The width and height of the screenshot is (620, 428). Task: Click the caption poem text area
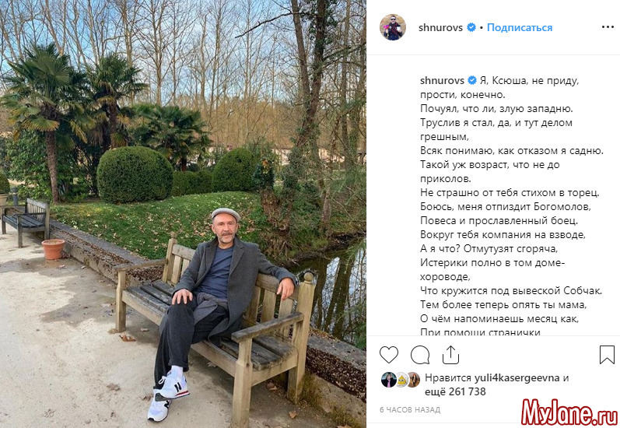click(x=511, y=205)
